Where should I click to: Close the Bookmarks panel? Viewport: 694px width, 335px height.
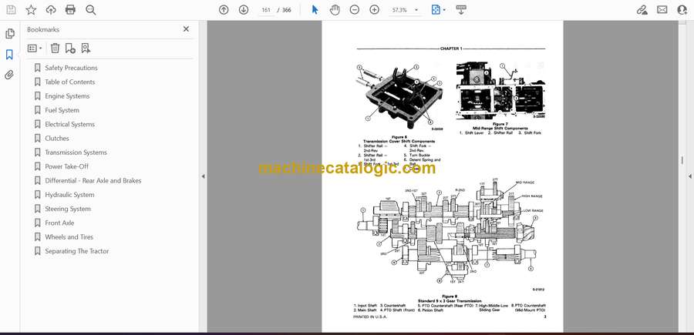[186, 29]
